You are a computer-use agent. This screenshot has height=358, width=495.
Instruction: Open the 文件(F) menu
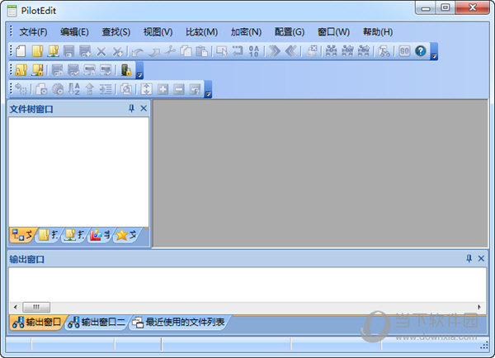[33, 32]
